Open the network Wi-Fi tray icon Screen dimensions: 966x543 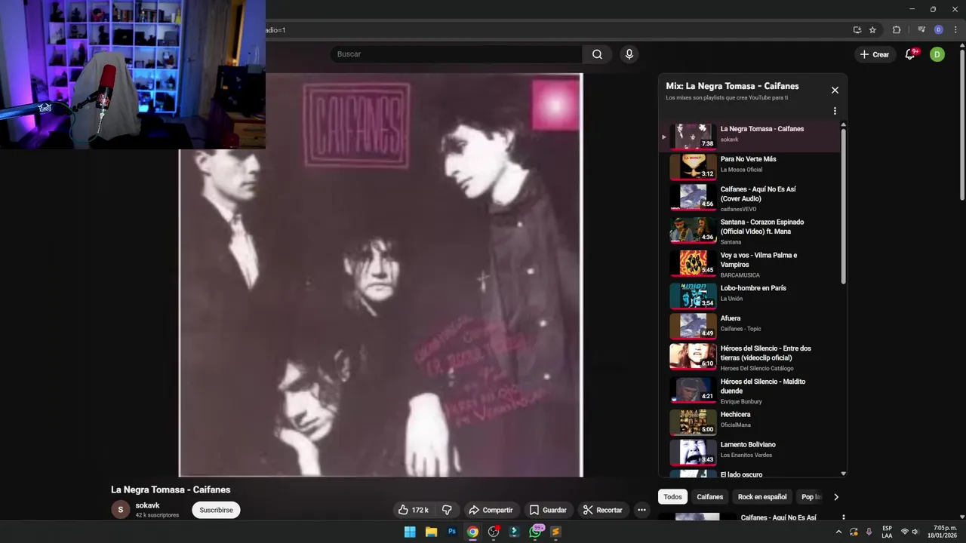904,532
